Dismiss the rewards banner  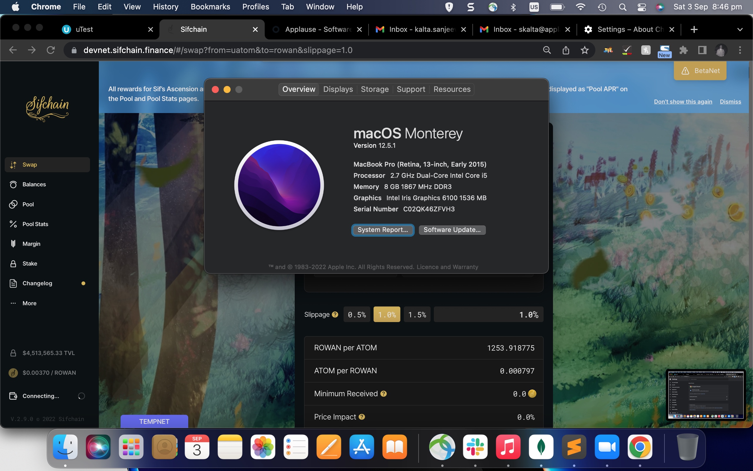(x=730, y=102)
